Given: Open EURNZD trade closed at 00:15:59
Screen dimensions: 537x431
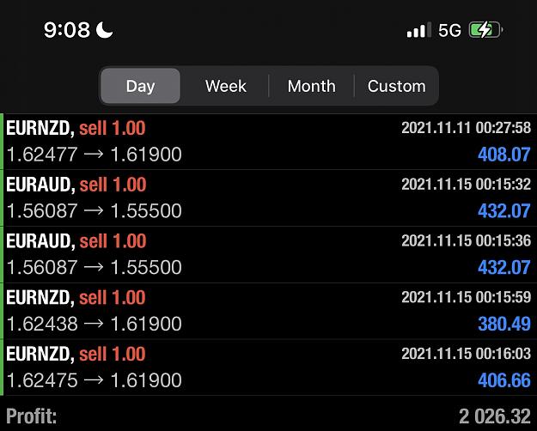Looking at the screenshot, I should coord(268,311).
